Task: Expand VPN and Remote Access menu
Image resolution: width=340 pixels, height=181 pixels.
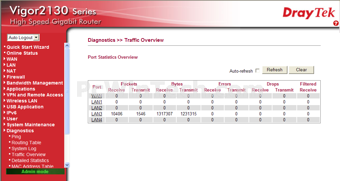Action: (x=35, y=95)
